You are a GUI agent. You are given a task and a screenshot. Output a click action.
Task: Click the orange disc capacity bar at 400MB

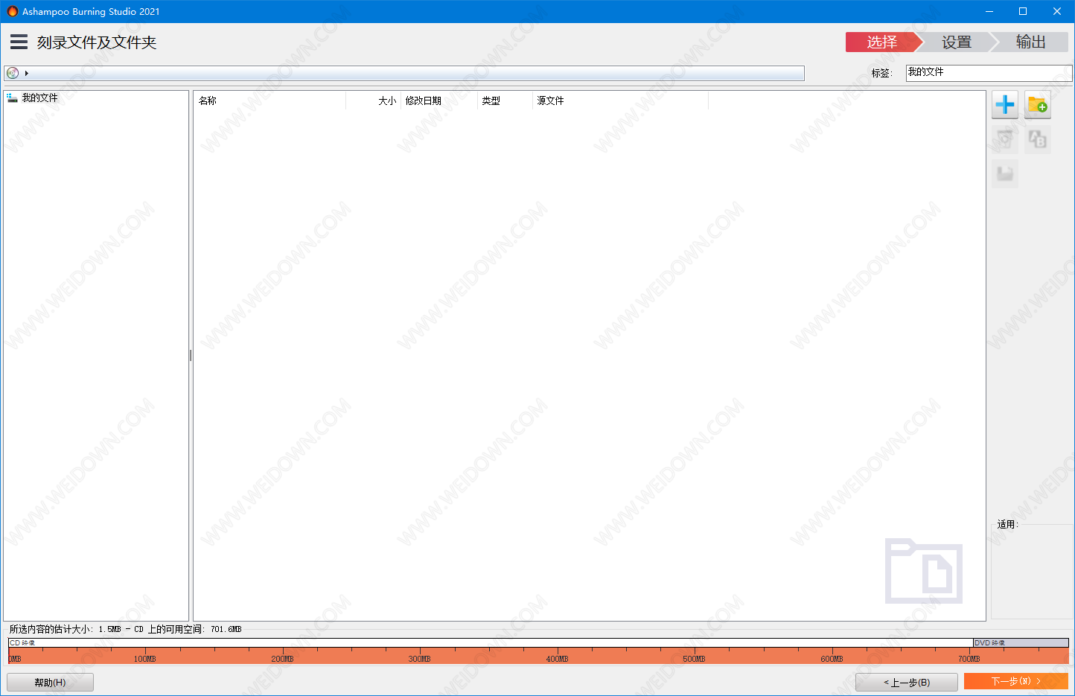click(x=557, y=656)
